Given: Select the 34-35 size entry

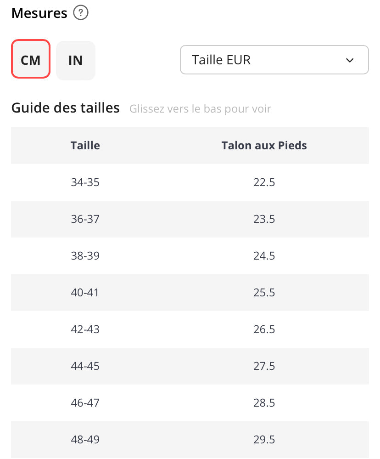Looking at the screenshot, I should 85,182.
